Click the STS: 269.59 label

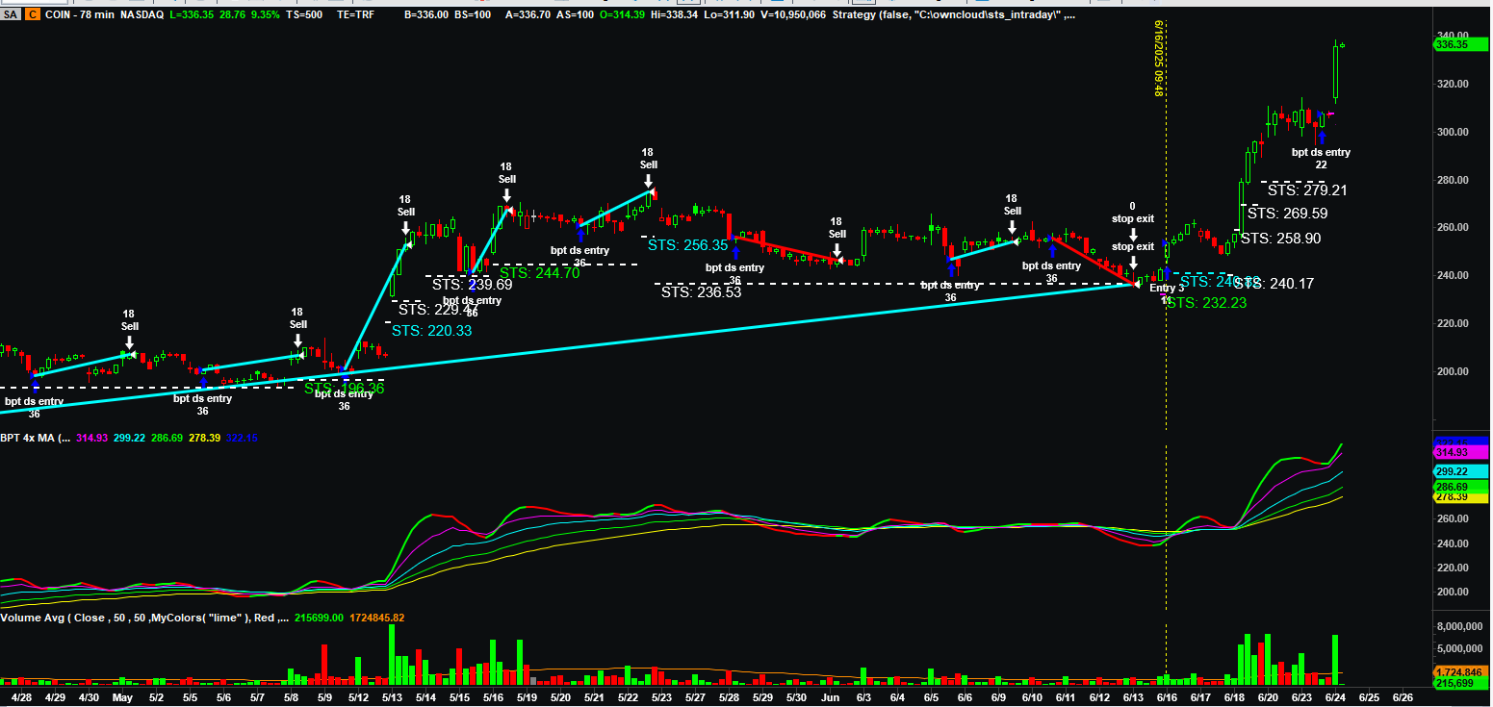click(1287, 214)
